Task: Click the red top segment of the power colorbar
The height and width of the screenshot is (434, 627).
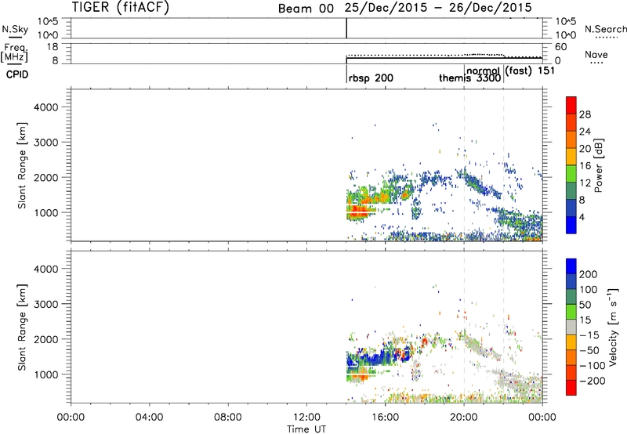Action: pos(571,105)
